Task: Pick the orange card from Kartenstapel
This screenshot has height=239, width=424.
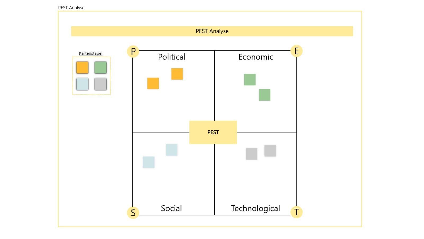Action: point(82,67)
